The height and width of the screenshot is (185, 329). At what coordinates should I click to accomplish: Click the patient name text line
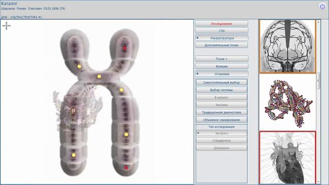click(x=33, y=9)
